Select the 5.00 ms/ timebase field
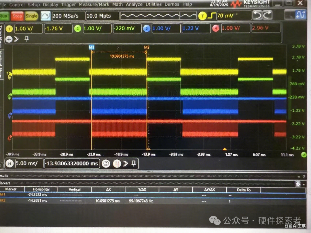The width and height of the screenshot is (311, 233). [x=29, y=163]
